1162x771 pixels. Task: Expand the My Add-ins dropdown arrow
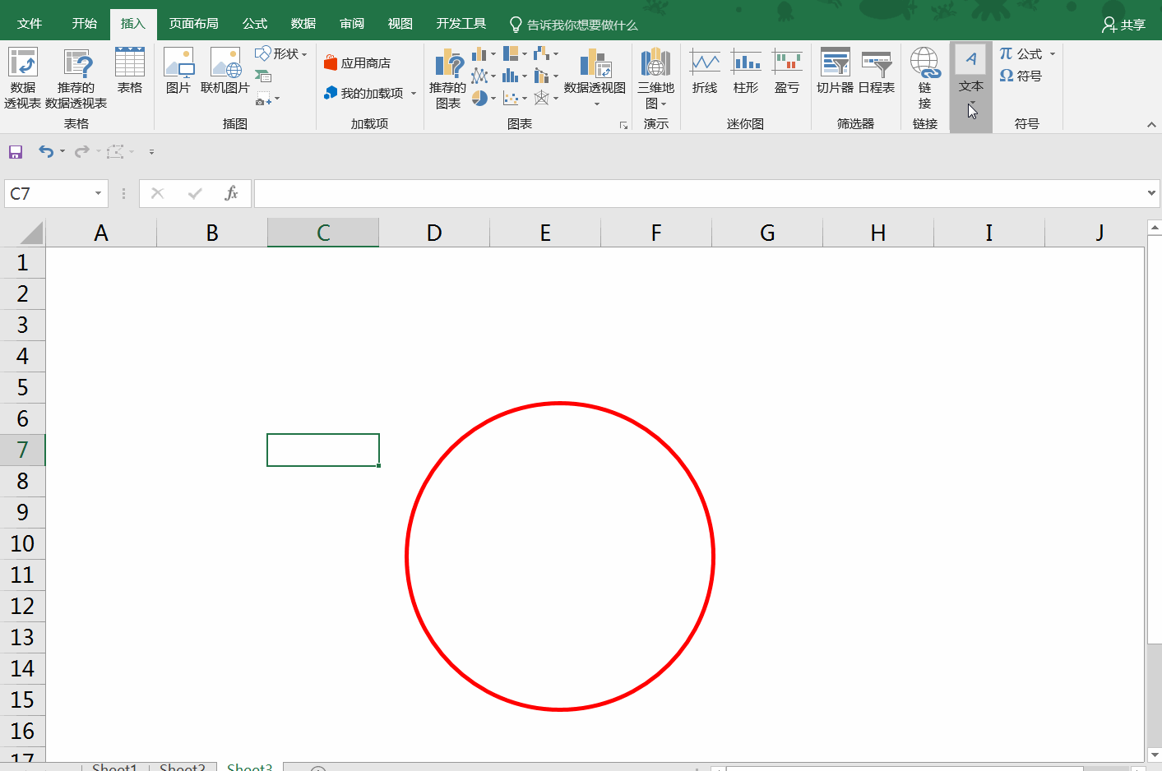click(x=414, y=94)
